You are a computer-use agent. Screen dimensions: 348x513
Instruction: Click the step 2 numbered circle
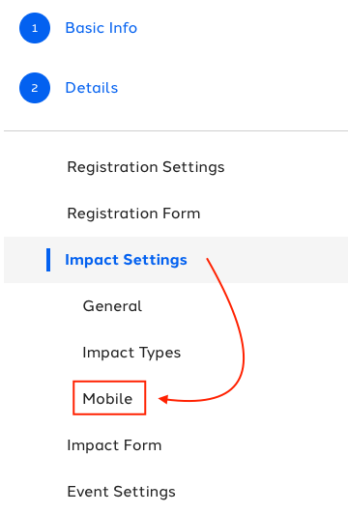click(x=35, y=88)
